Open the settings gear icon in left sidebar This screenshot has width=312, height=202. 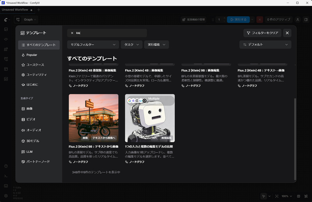pos(6,196)
